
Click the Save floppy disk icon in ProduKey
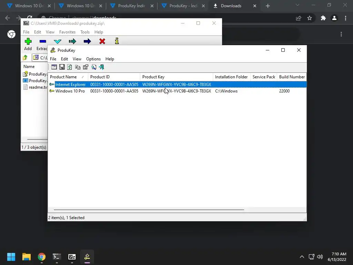[62, 67]
